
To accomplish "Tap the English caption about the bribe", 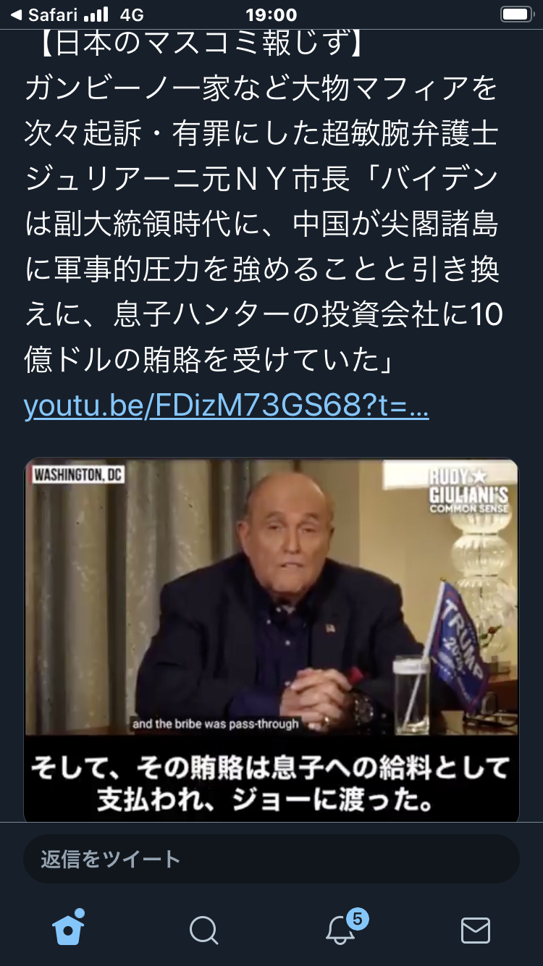I will pos(215,723).
